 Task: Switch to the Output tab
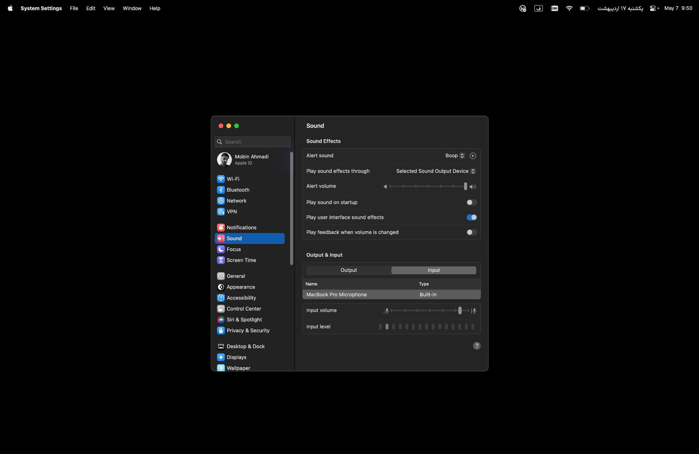point(349,270)
